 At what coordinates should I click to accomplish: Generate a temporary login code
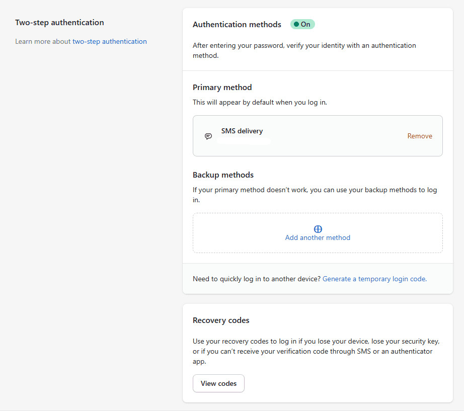coord(374,278)
